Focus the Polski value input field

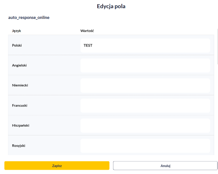[x=145, y=46]
